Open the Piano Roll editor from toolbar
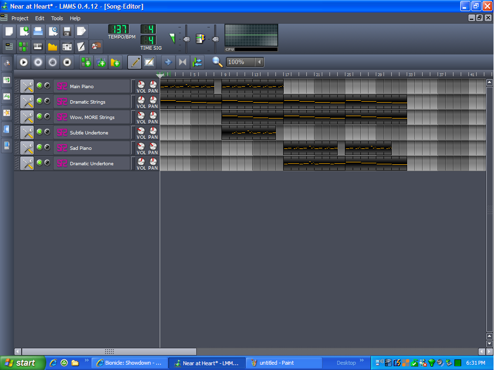 tap(38, 46)
